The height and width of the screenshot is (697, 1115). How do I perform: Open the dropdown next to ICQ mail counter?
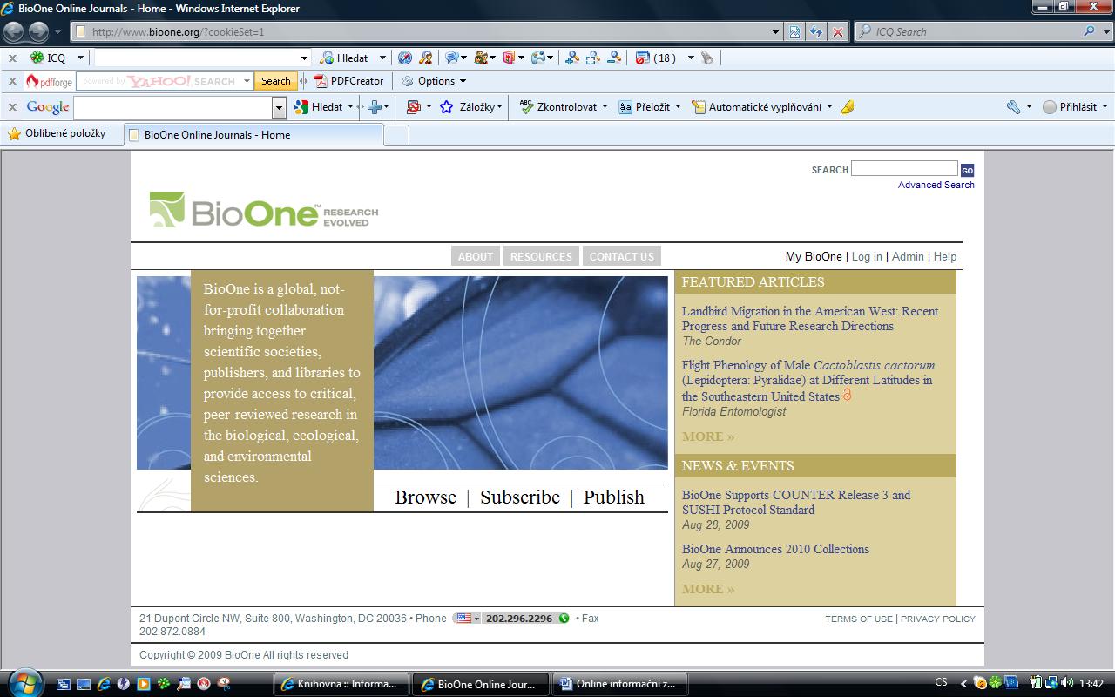(x=691, y=58)
